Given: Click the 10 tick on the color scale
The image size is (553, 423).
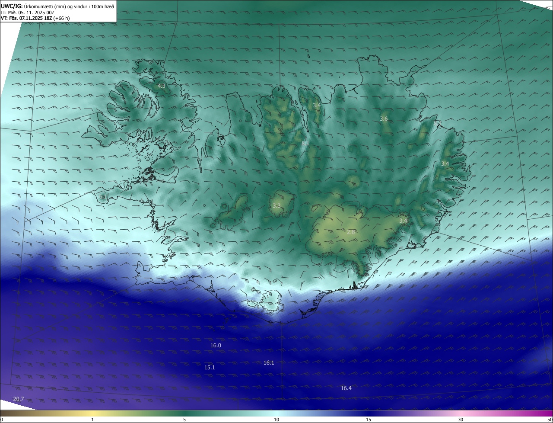Looking at the screenshot, I should (x=276, y=420).
